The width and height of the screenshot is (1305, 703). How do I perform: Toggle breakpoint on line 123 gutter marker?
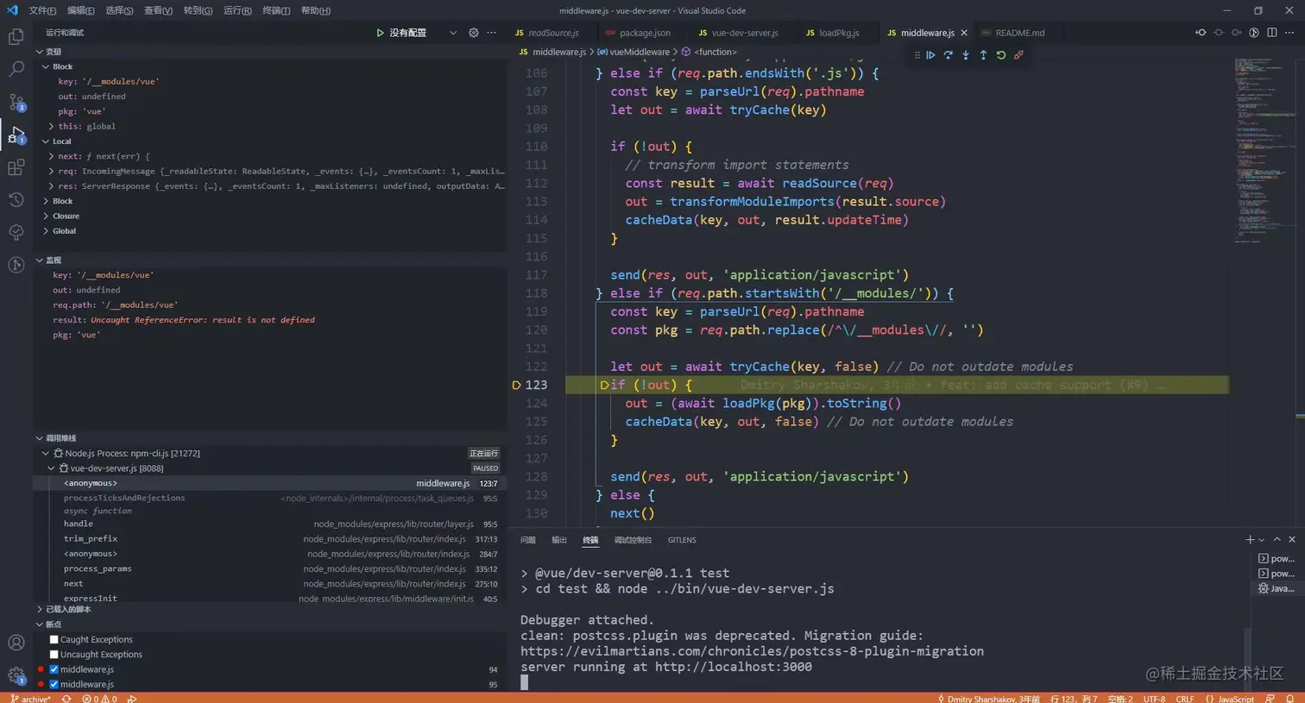click(516, 385)
